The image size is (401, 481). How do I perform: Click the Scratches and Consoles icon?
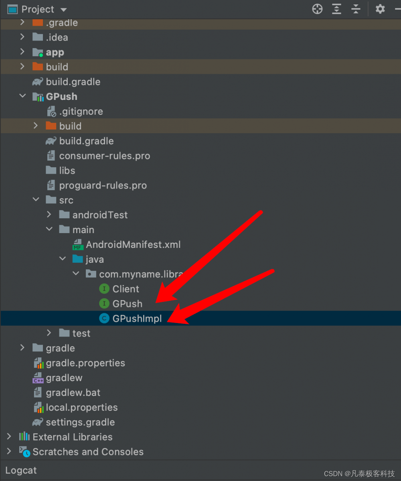click(x=24, y=452)
